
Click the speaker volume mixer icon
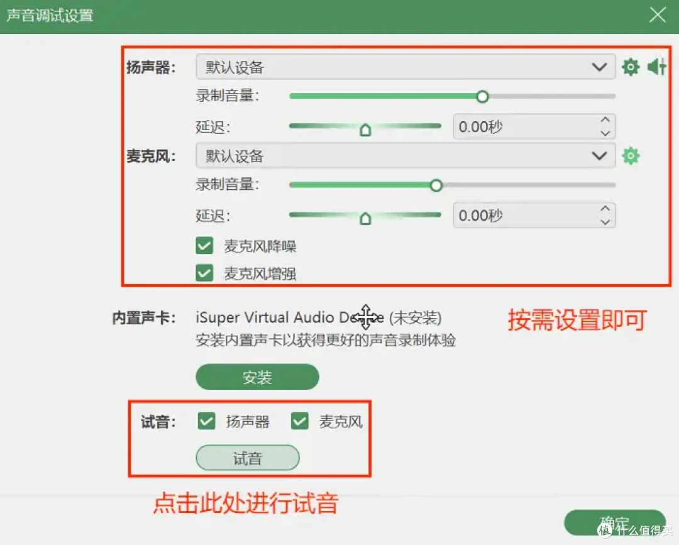pyautogui.click(x=656, y=67)
